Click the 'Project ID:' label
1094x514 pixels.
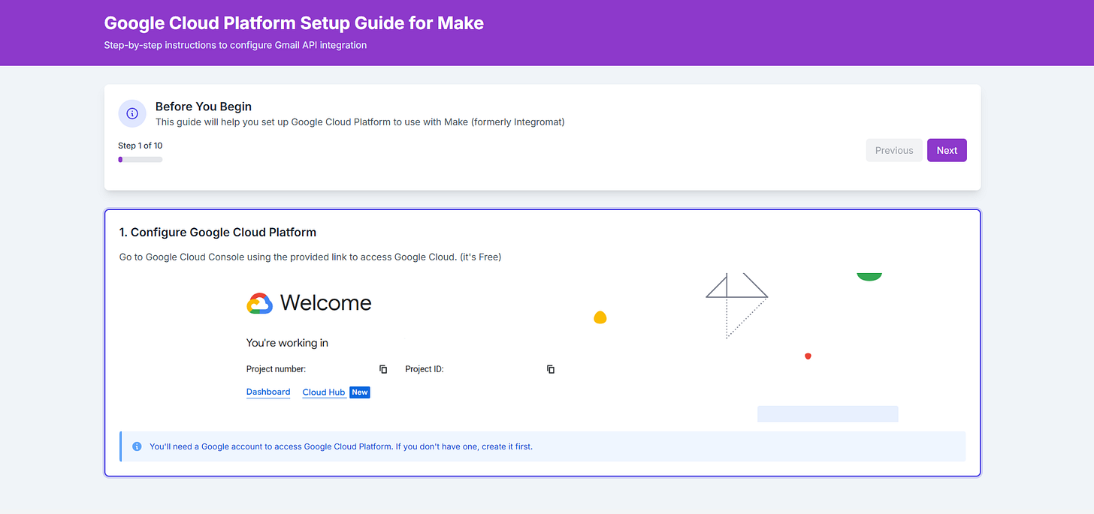[425, 369]
